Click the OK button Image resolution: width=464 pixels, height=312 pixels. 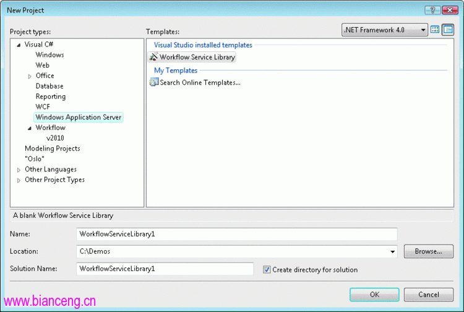point(374,295)
